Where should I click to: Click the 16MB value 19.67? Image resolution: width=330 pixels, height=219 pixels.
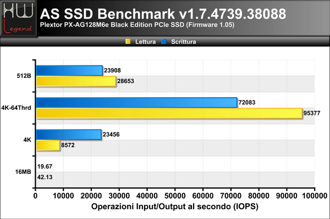click(x=45, y=166)
